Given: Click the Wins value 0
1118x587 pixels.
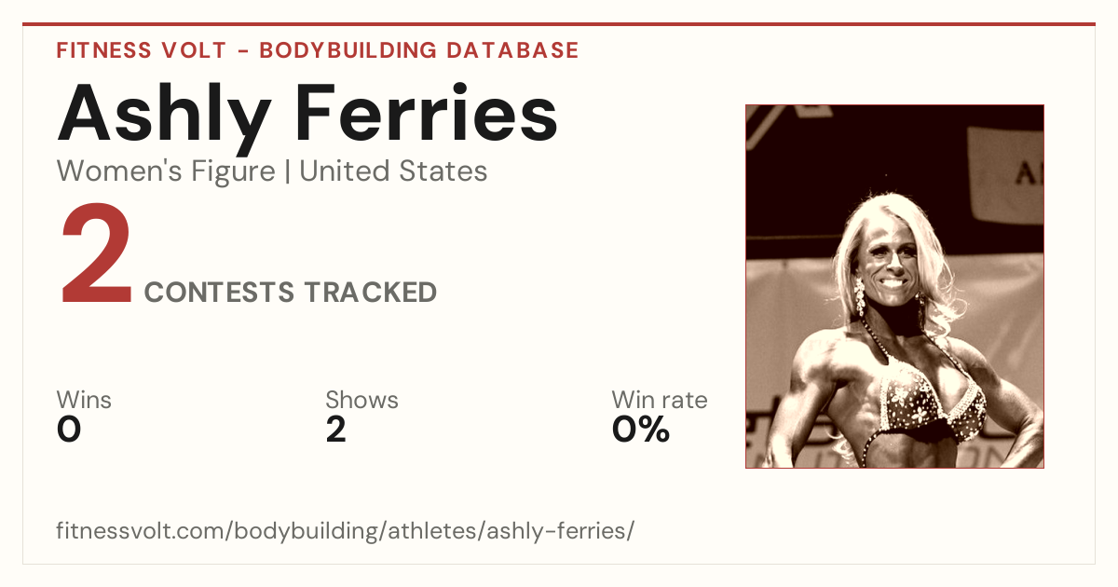Looking at the screenshot, I should (x=69, y=430).
